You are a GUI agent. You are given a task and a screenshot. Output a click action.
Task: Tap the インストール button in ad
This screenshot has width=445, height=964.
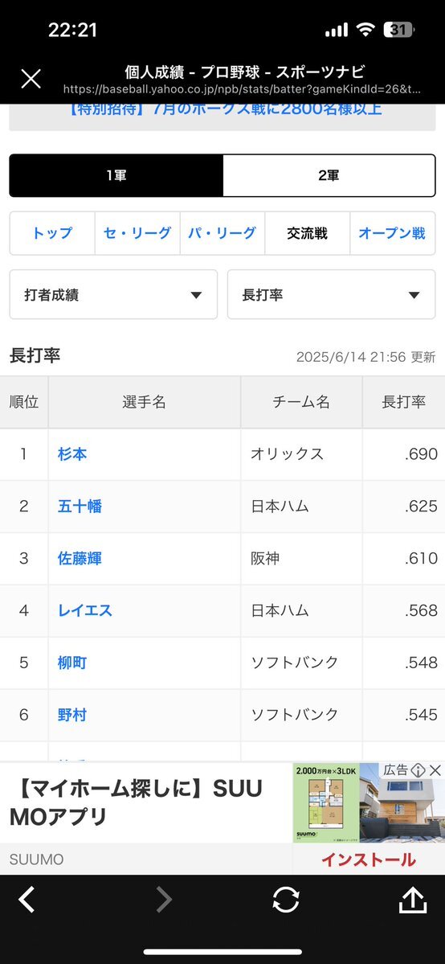pos(368,859)
